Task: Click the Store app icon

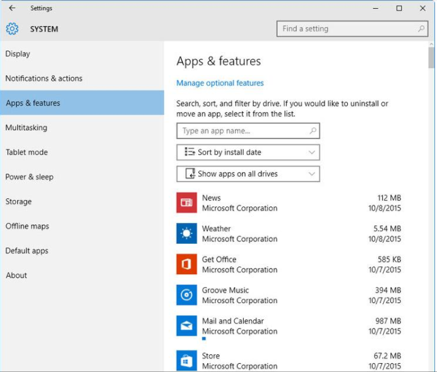Action: pos(186,361)
